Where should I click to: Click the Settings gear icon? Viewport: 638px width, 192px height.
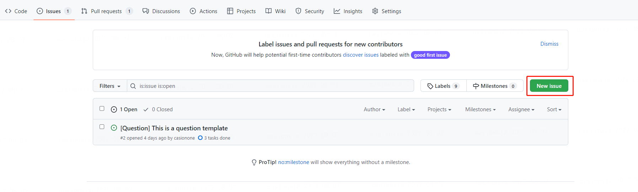[375, 11]
